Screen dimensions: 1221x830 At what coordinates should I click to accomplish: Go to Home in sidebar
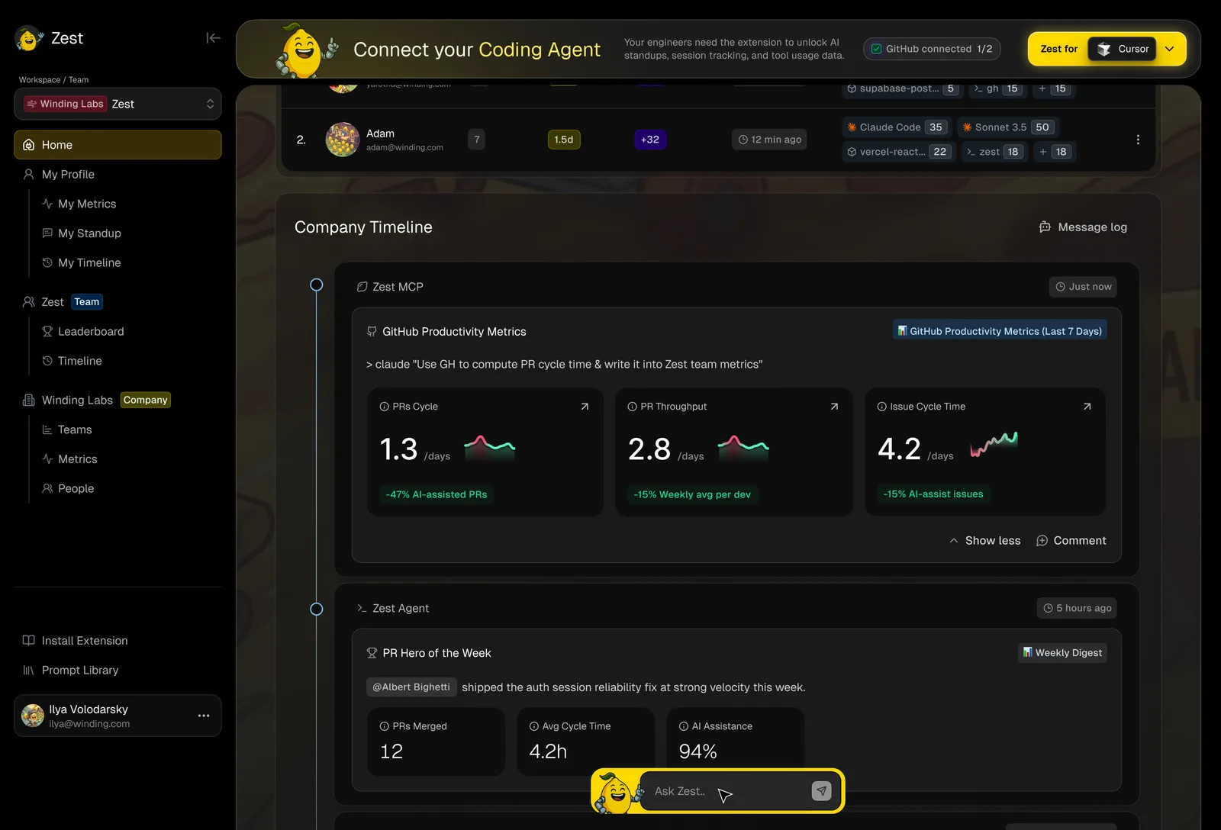pos(118,145)
